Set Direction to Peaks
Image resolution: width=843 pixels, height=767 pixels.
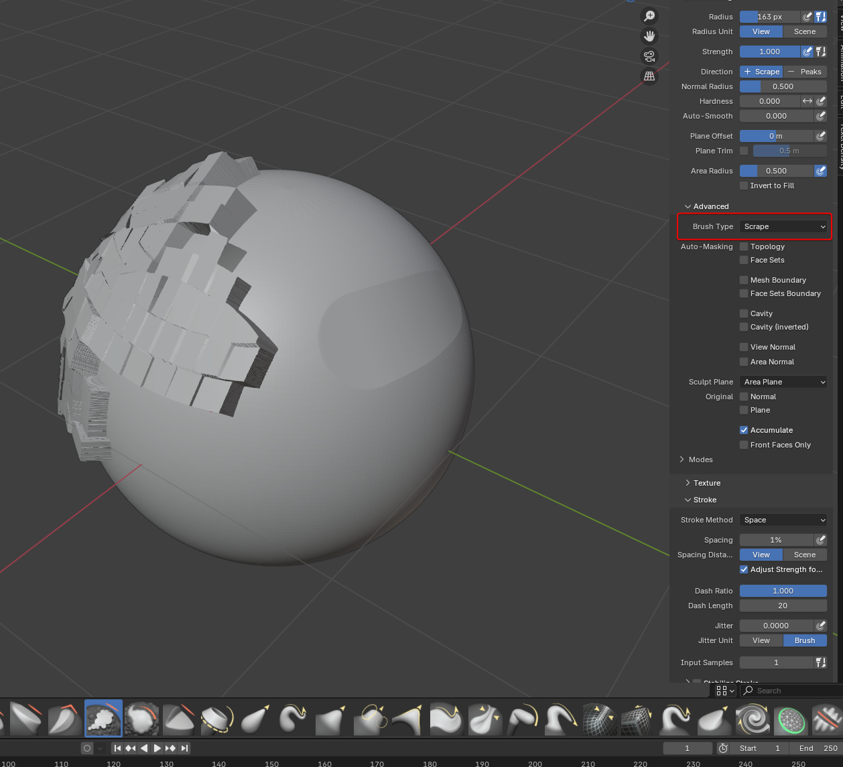(805, 72)
